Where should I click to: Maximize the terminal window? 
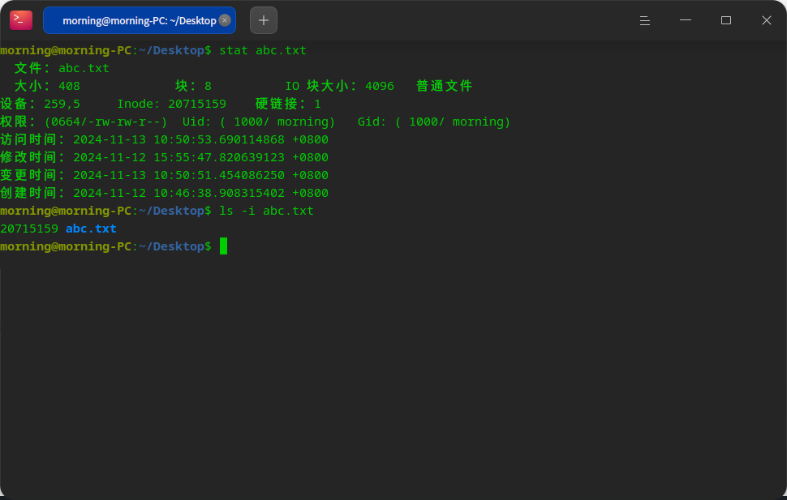[x=726, y=20]
